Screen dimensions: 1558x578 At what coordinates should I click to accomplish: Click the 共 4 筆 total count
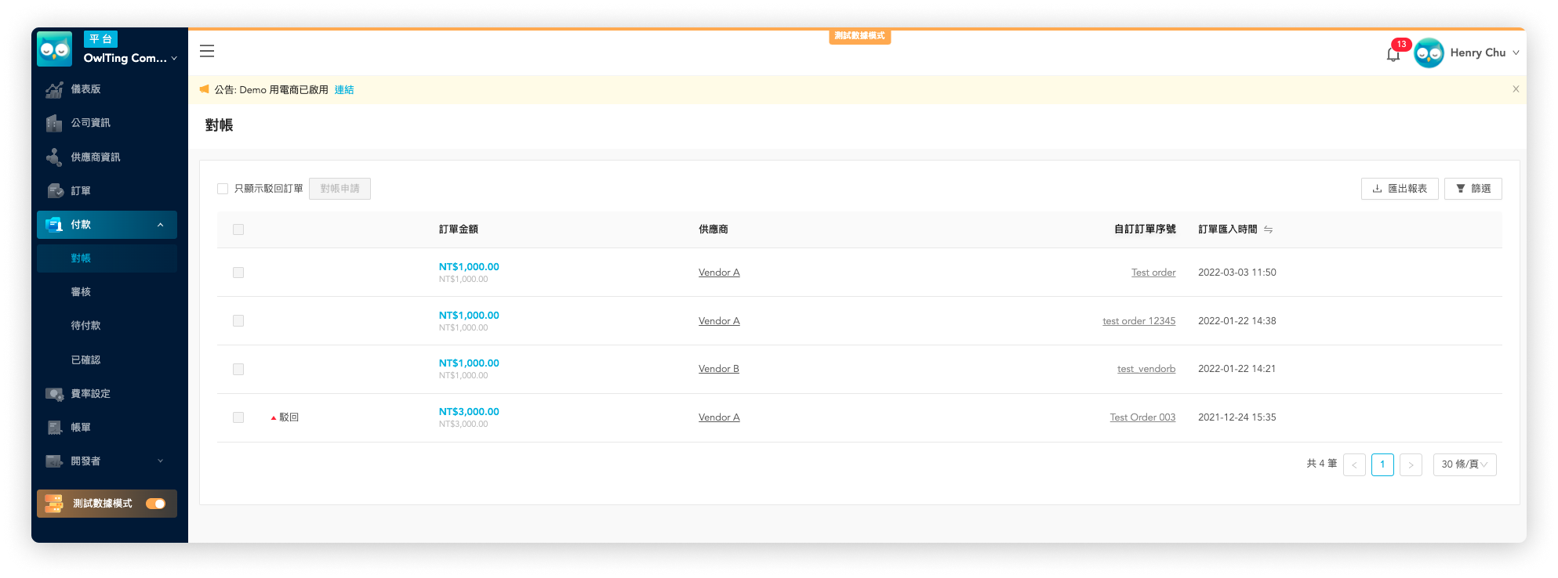click(1322, 464)
